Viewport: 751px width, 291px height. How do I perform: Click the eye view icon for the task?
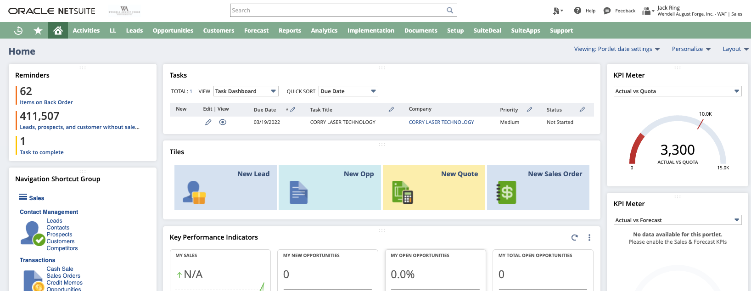[x=223, y=122]
